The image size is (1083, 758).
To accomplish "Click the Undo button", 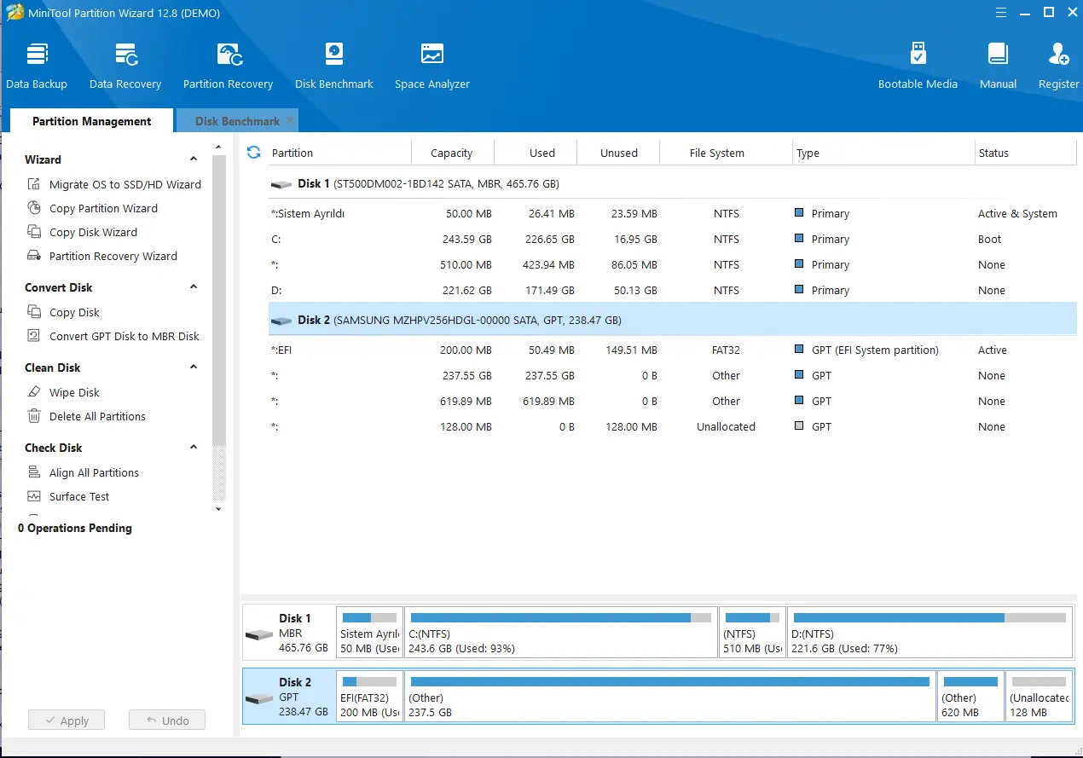I will [167, 720].
